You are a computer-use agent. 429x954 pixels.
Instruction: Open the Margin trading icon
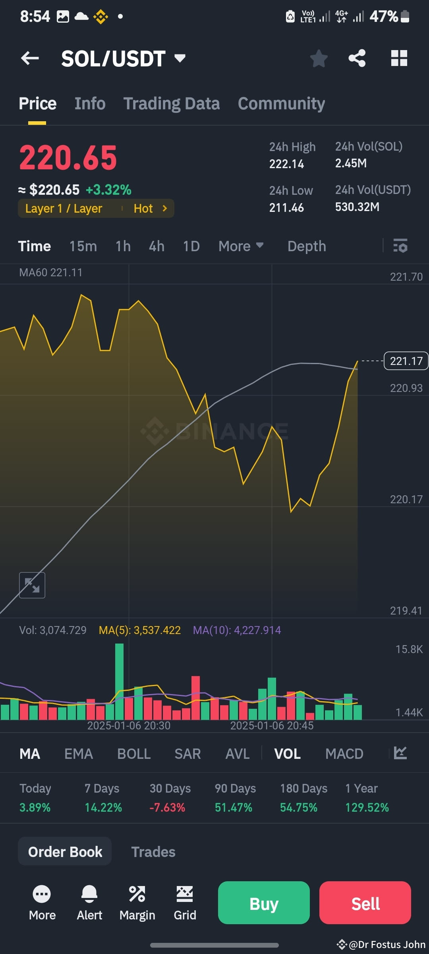137,903
